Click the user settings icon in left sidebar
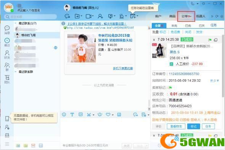The image size is (225, 150). [x=7, y=127]
